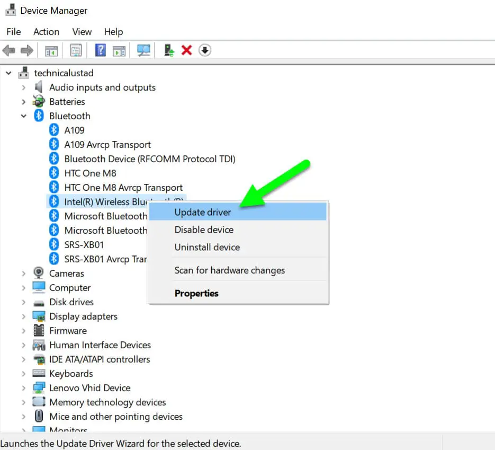Viewport: 495px width, 450px height.
Task: Open the View menu
Action: [82, 32]
